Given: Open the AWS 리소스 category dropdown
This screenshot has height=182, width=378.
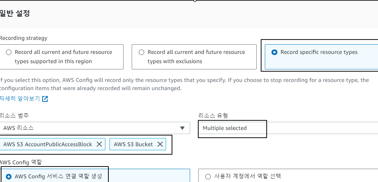Looking at the screenshot, I should 95,128.
